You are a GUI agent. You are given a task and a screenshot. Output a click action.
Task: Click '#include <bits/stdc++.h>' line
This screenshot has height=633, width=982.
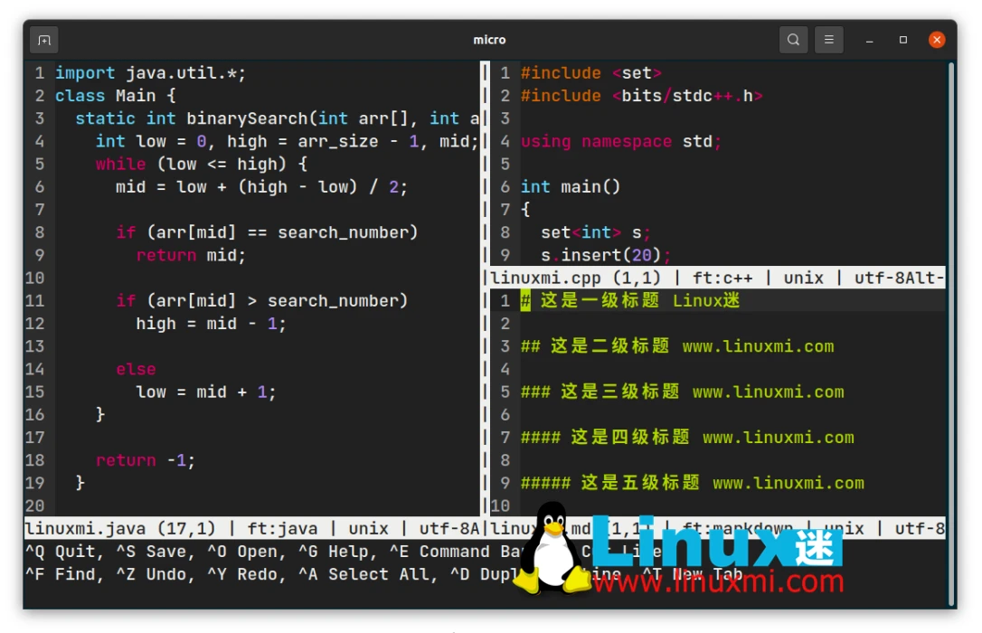642,96
